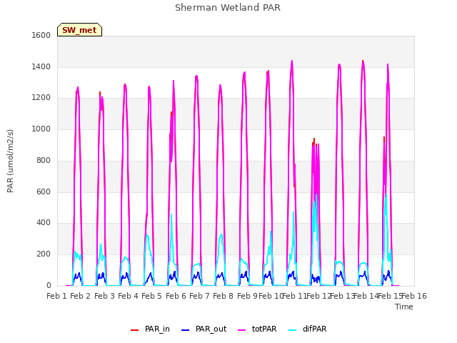
Task: Click the chart title Sherman Wetland PAR
Action: pyautogui.click(x=228, y=8)
